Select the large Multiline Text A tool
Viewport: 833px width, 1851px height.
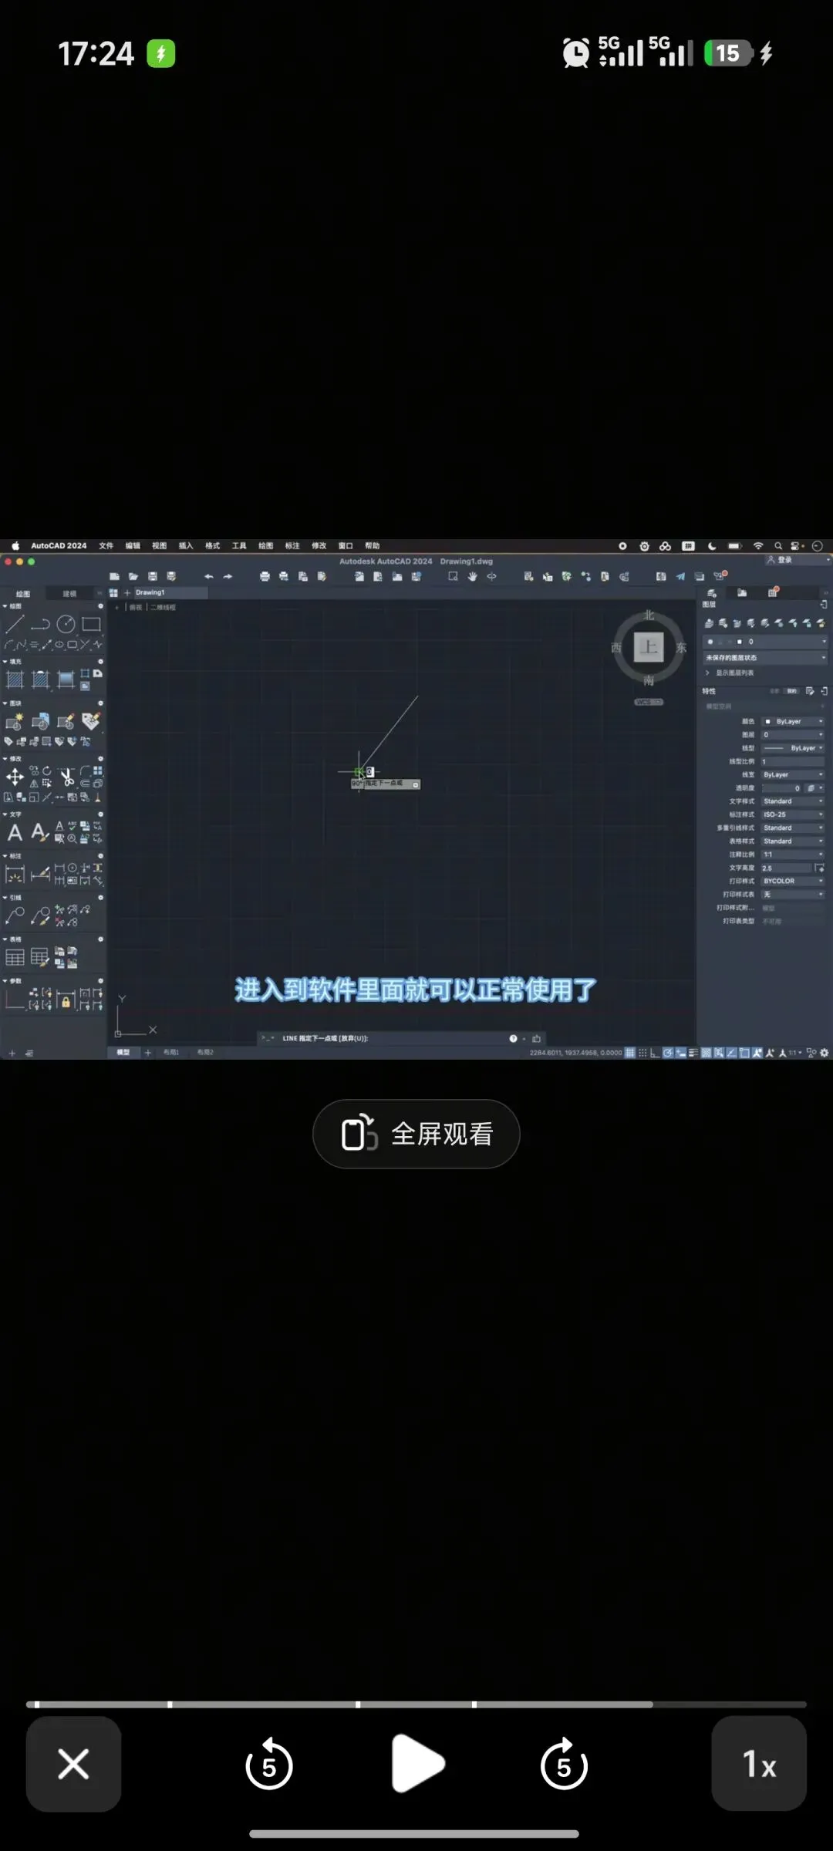point(15,832)
